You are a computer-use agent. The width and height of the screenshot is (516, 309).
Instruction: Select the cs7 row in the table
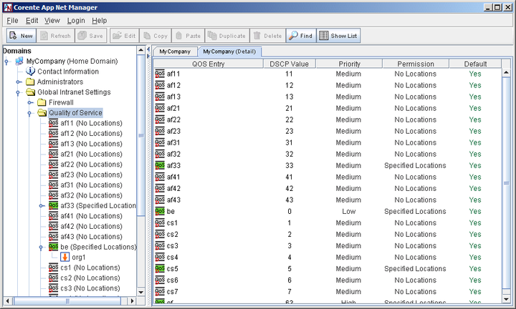coord(328,292)
